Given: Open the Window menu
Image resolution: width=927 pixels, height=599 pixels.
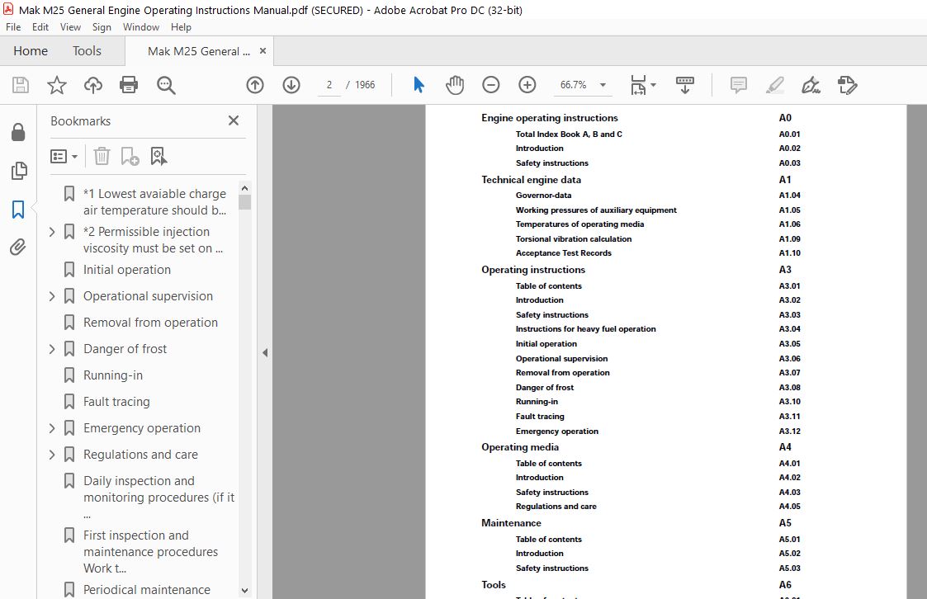Looking at the screenshot, I should (x=140, y=27).
